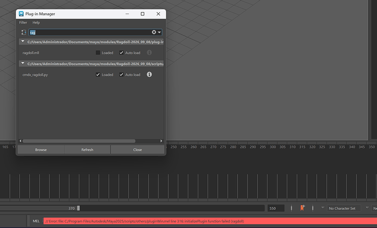
Task: Click frame 250 on the time slider
Action: pos(174,147)
